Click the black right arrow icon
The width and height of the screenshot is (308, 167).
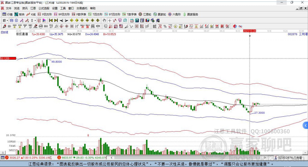[66, 20]
